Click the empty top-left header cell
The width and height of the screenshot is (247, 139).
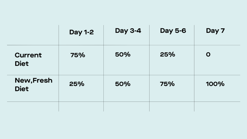33,35
